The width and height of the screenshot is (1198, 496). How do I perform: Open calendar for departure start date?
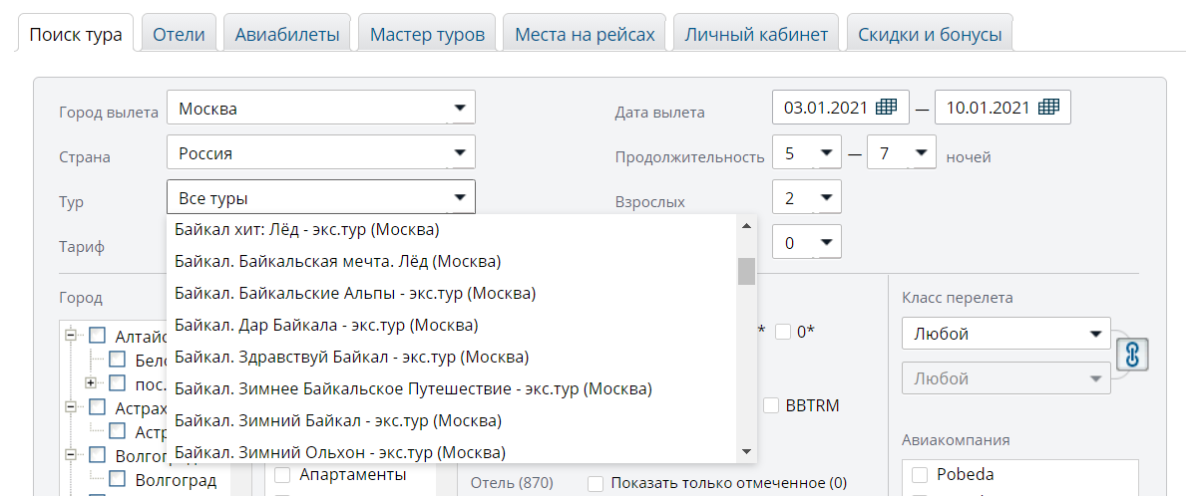[886, 108]
